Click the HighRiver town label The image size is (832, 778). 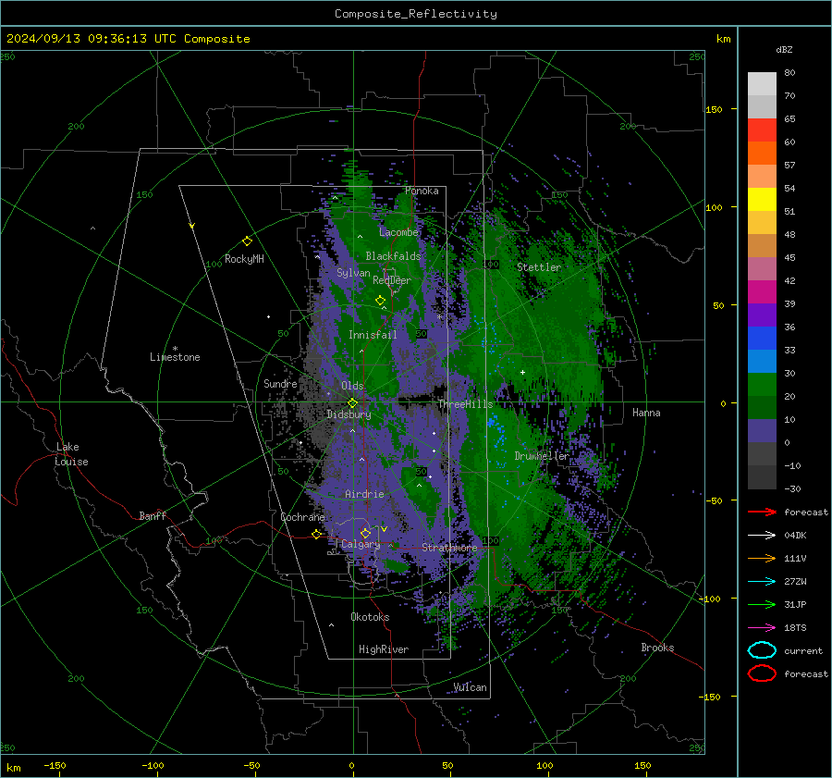(x=384, y=649)
